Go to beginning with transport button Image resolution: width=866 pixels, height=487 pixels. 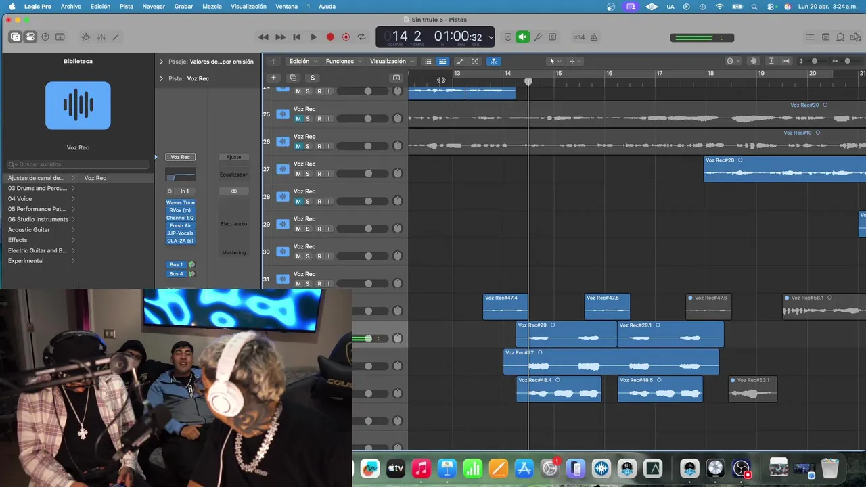[x=296, y=37]
